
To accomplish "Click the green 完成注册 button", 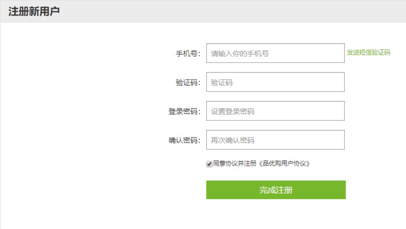I will point(276,190).
